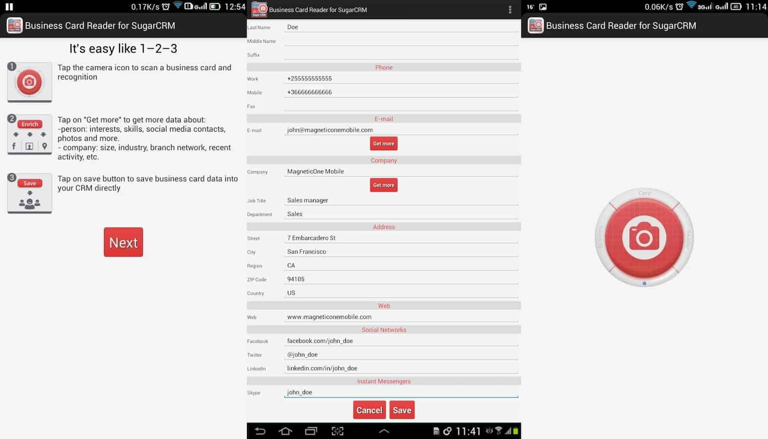Tap the 3G signal icon in right status bar
The width and height of the screenshot is (768, 439).
(705, 6)
